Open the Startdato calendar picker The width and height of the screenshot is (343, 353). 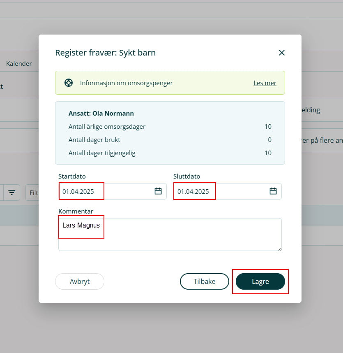[158, 191]
